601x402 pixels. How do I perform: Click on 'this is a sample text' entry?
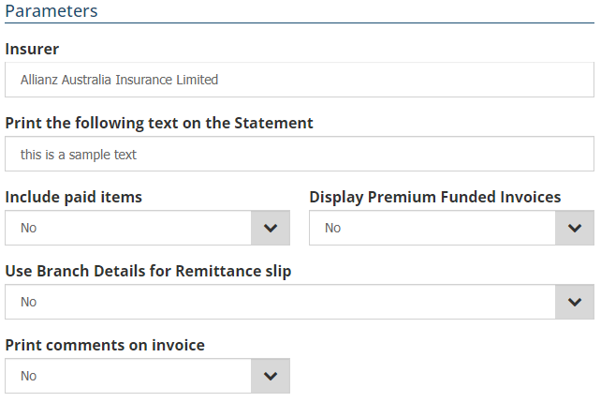pyautogui.click(x=79, y=155)
